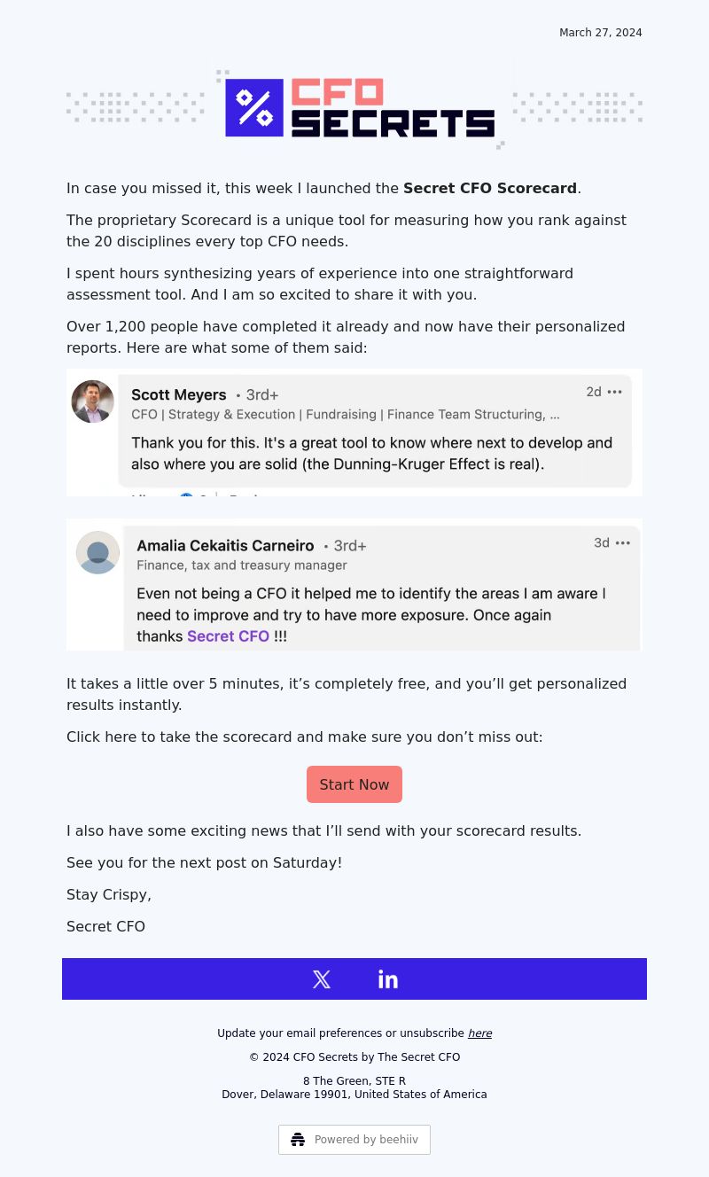709x1177 pixels.
Task: Open three-dot menu on Amalia's comment
Action: tap(623, 543)
